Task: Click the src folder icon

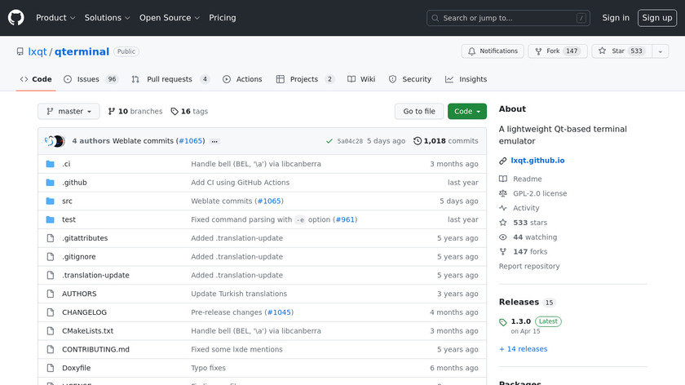Action: 50,201
